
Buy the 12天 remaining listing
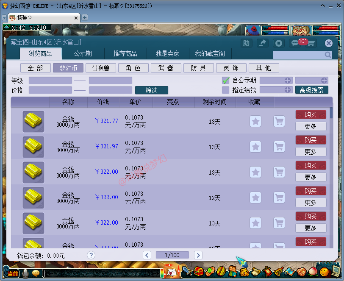(x=311, y=191)
